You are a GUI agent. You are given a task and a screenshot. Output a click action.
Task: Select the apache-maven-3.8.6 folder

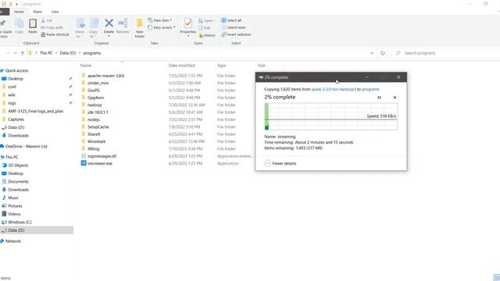[x=106, y=76]
